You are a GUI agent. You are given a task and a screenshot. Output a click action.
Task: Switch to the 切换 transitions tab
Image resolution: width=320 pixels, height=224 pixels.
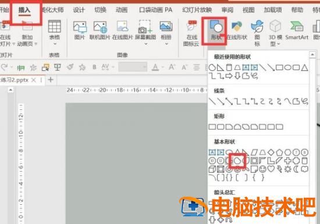tap(100, 10)
